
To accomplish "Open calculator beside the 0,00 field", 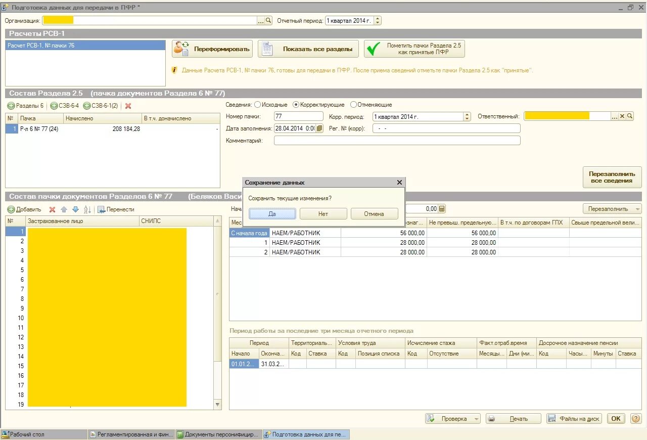I will tap(442, 209).
